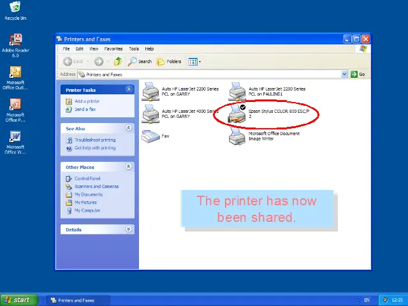Screen dimensions: 408x306
Task: Click the EN language indicator in taskbar
Action: click(x=367, y=300)
